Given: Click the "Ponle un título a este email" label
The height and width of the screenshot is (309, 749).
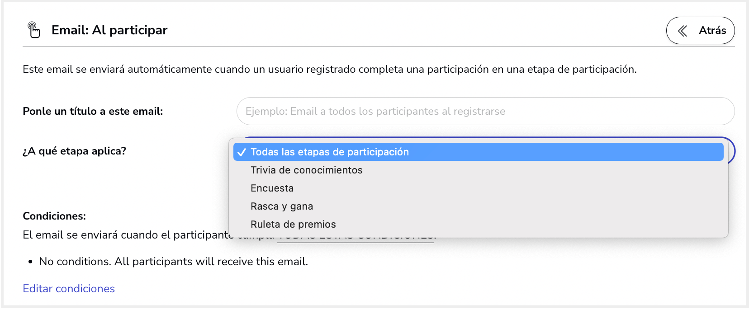Looking at the screenshot, I should tap(93, 111).
